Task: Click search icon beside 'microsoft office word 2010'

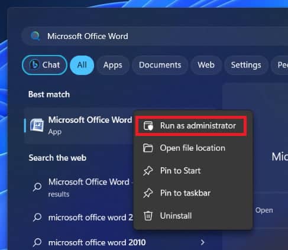Action: click(x=37, y=242)
